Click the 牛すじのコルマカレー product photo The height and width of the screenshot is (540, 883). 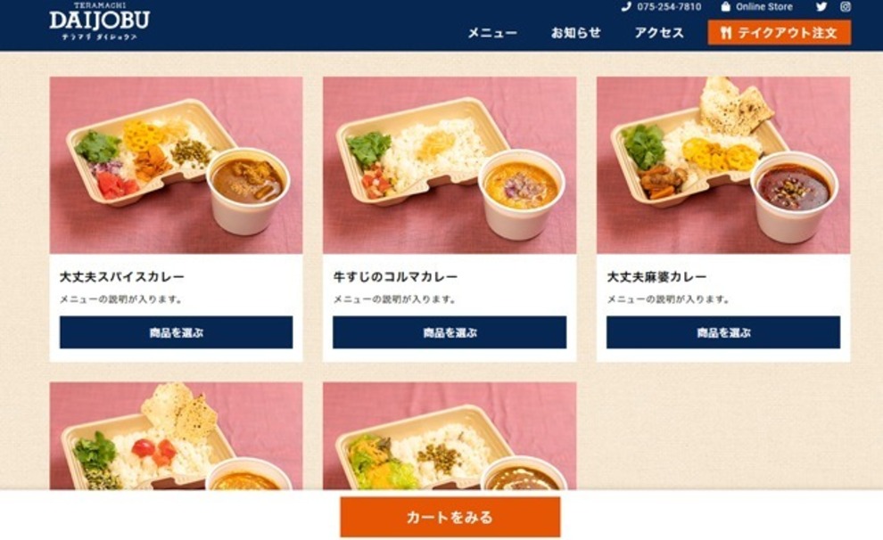tap(450, 166)
